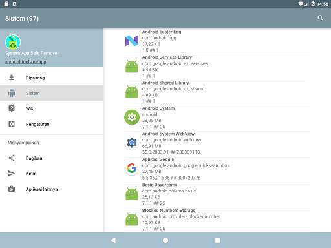
Task: Click the Bagikan share icon
Action: 12,158
